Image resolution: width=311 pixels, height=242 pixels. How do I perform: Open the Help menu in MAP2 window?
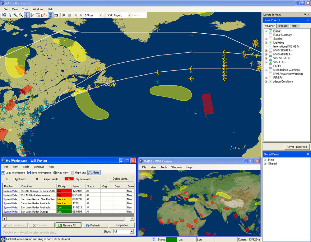[189, 167]
